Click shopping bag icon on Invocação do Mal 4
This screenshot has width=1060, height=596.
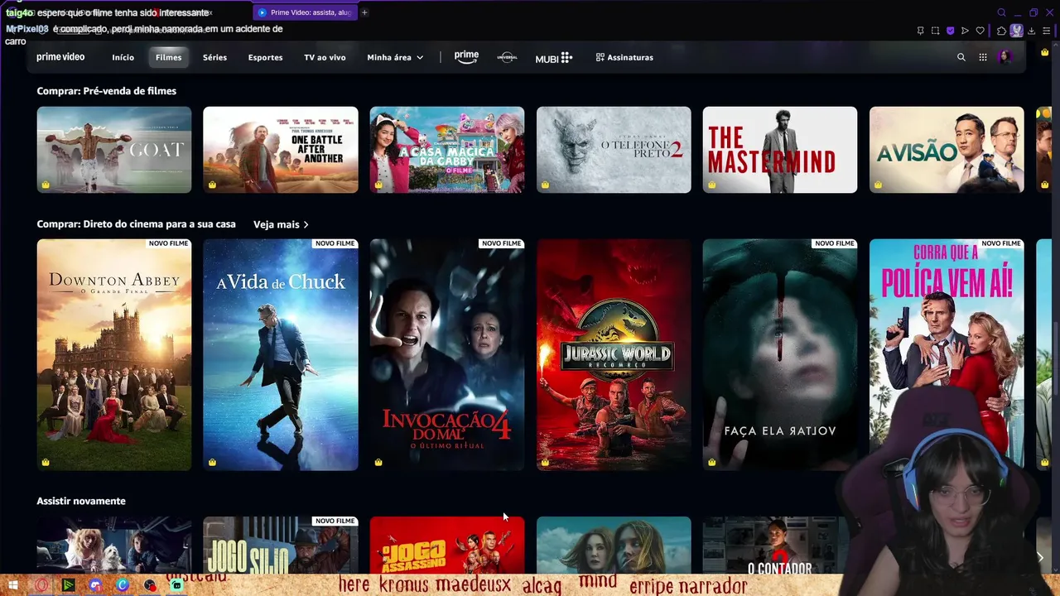point(378,463)
